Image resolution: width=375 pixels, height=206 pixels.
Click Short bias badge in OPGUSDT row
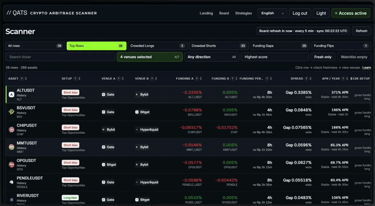tap(70, 162)
